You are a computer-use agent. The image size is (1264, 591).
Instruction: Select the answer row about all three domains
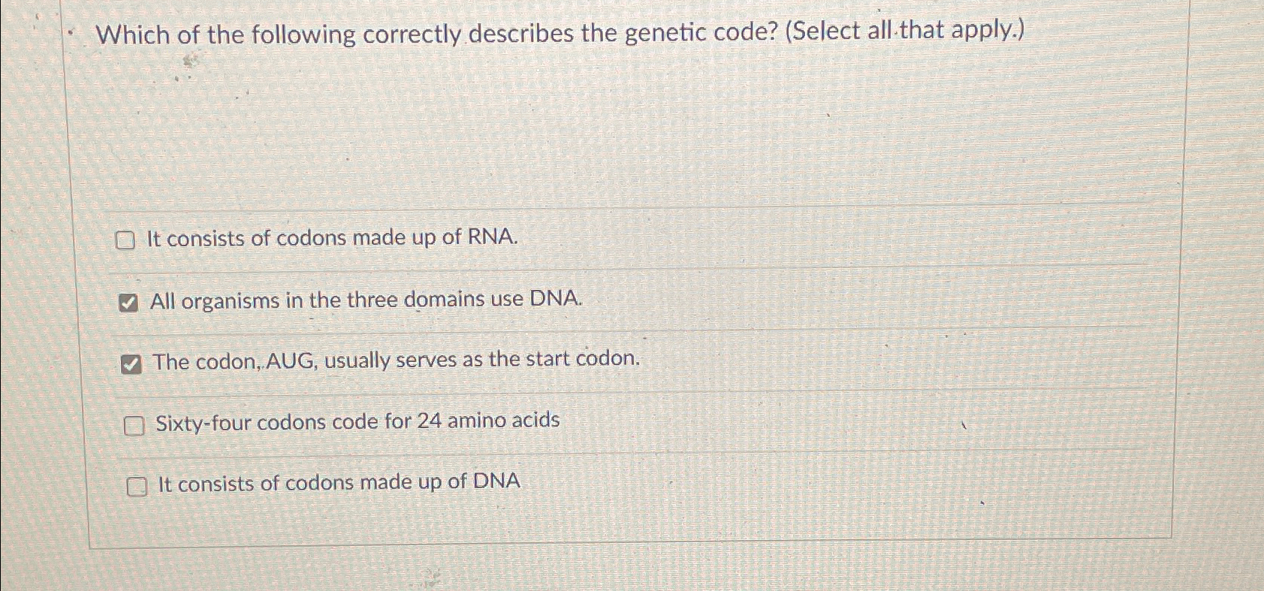366,300
